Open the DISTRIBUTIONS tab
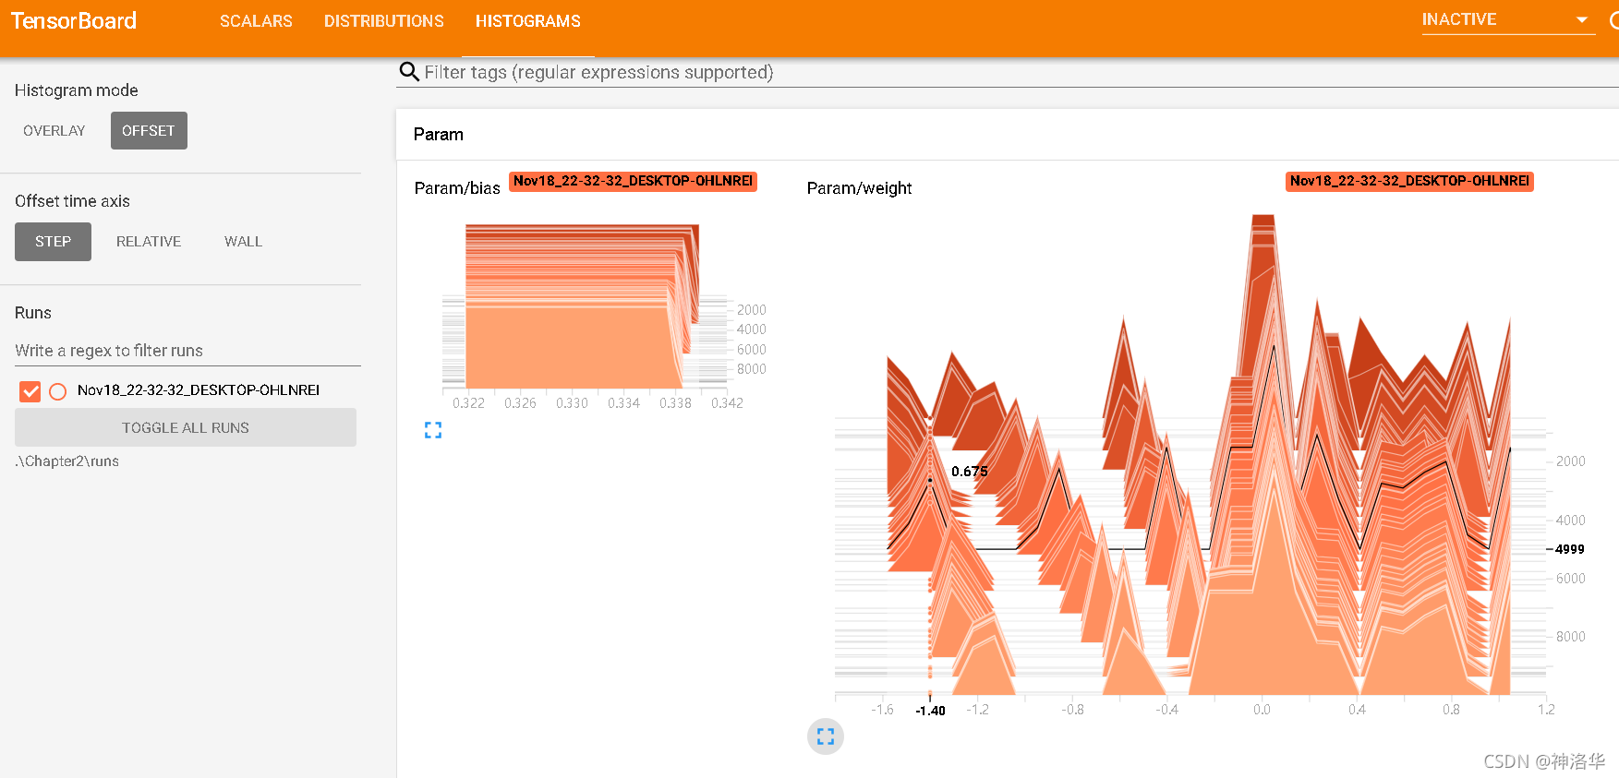The image size is (1619, 778). pyautogui.click(x=384, y=21)
